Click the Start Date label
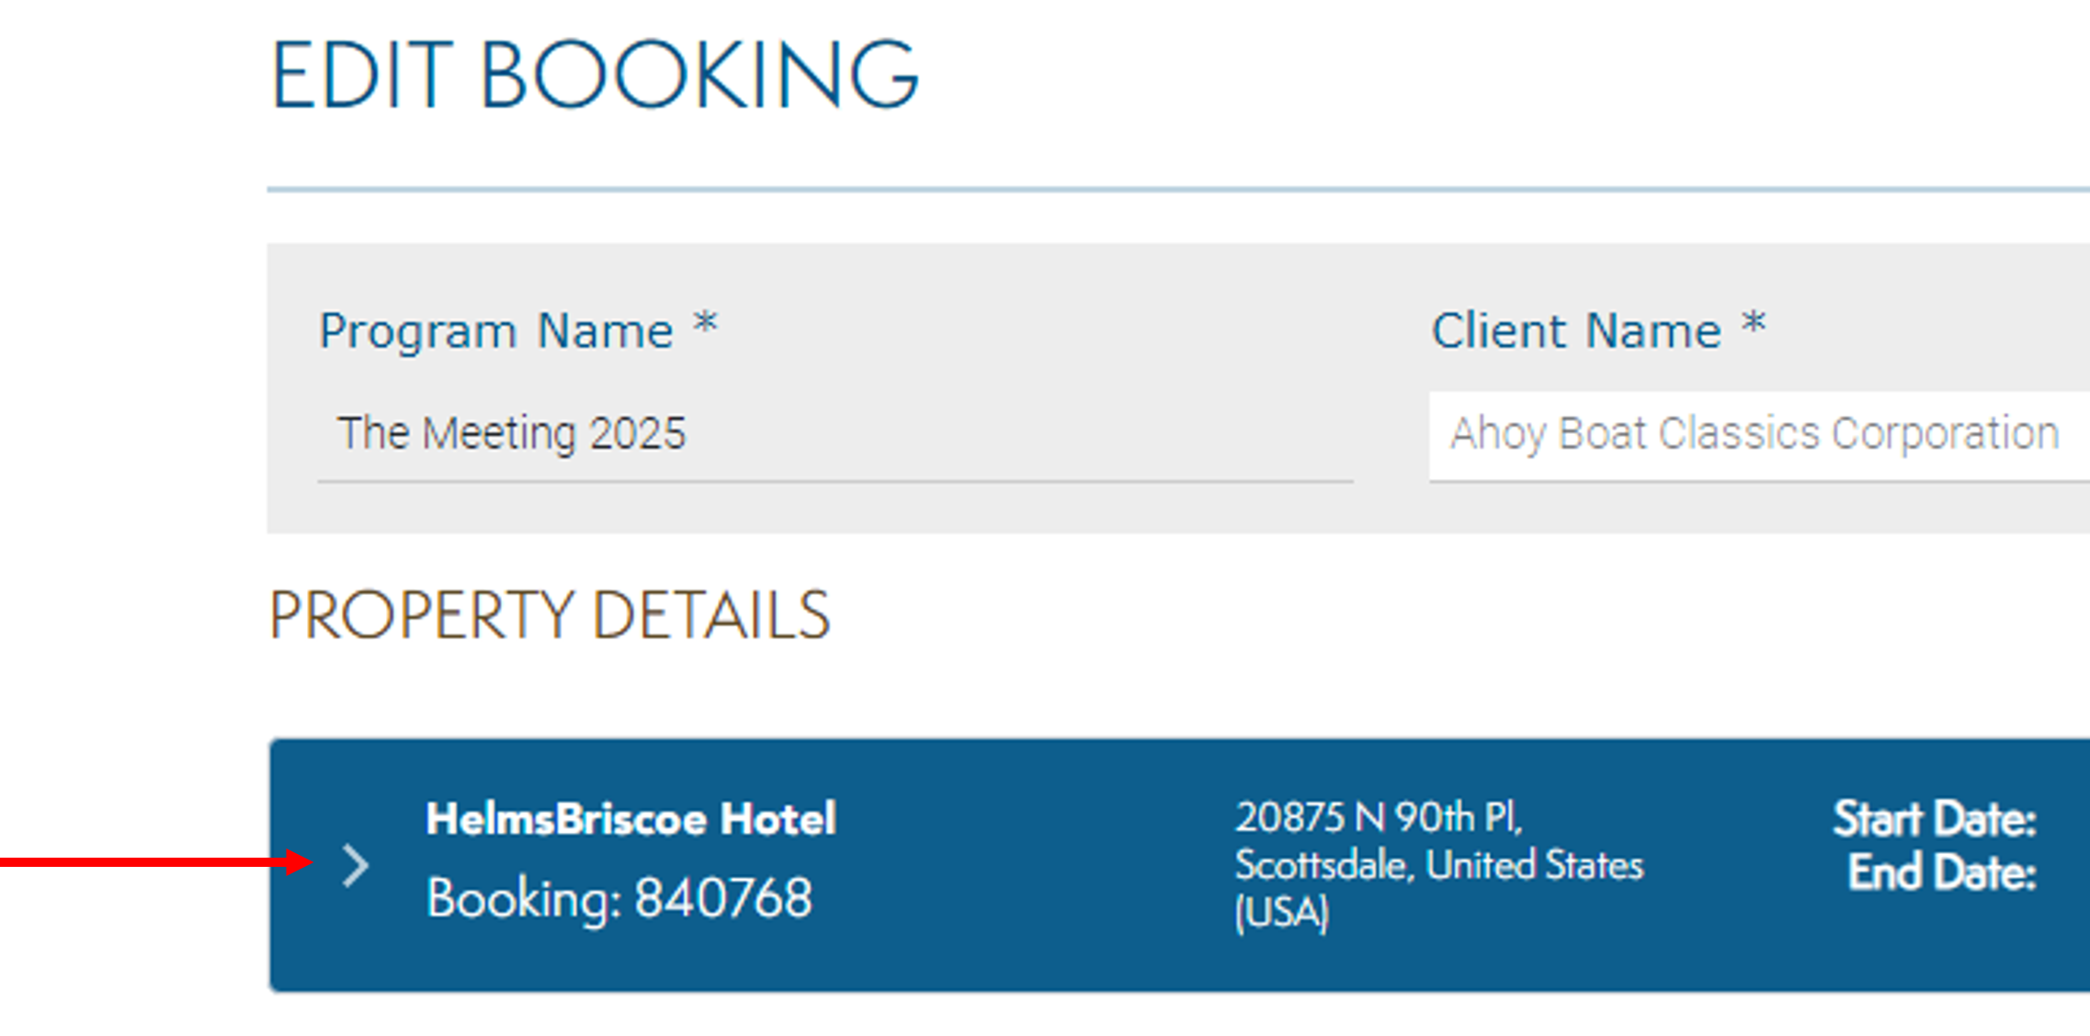The width and height of the screenshot is (2090, 1036). [1934, 819]
